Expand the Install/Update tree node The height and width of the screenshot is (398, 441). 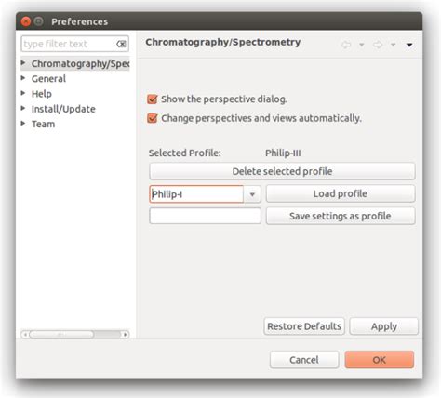coord(23,108)
